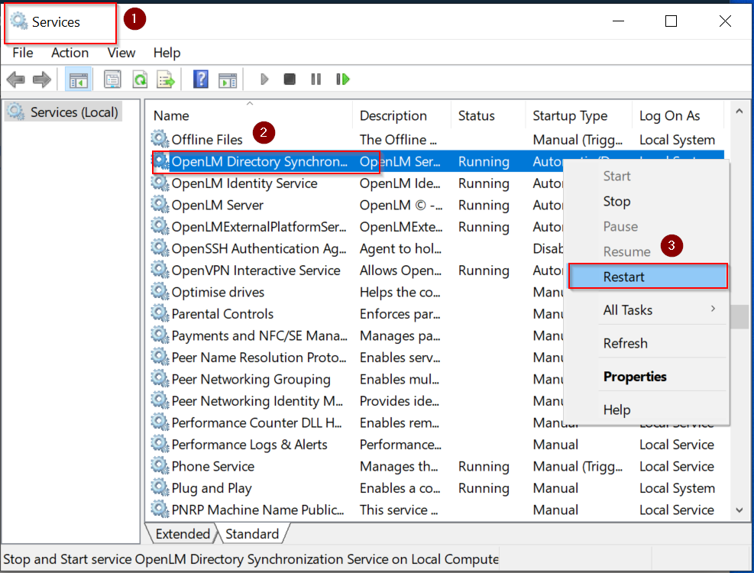Open the Action menu

point(70,53)
